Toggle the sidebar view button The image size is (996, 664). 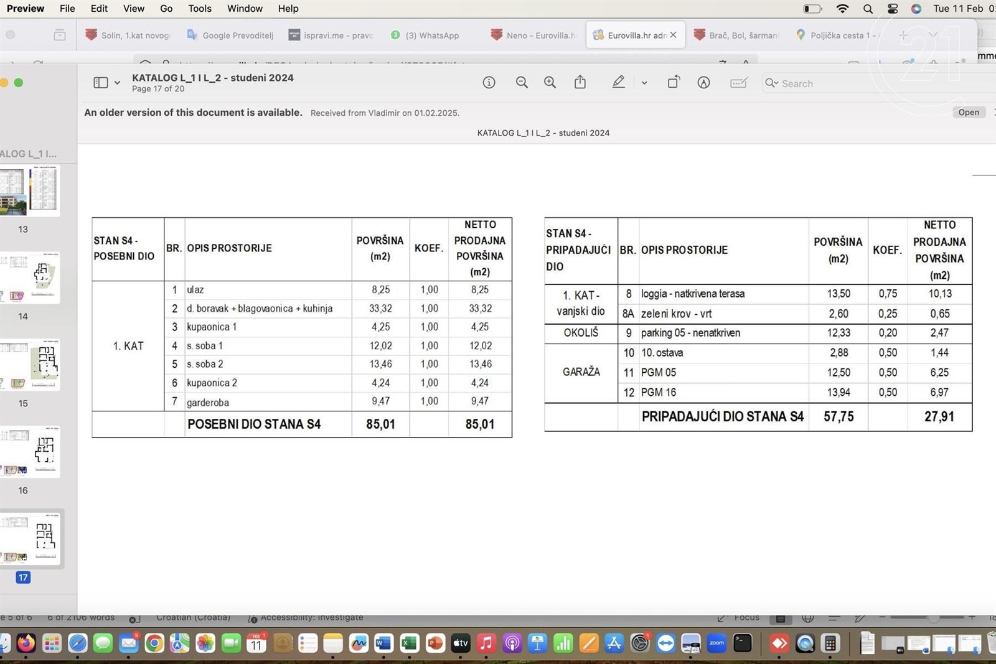[x=101, y=83]
